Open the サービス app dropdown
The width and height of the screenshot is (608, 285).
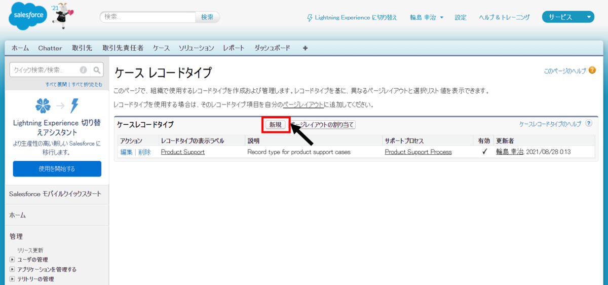click(568, 17)
